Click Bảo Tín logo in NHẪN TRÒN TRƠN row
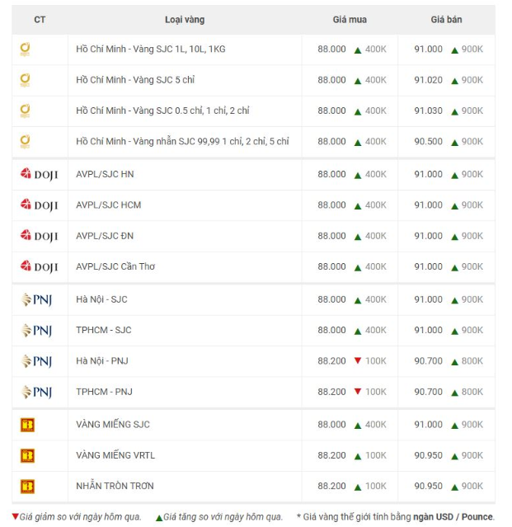 click(x=27, y=487)
